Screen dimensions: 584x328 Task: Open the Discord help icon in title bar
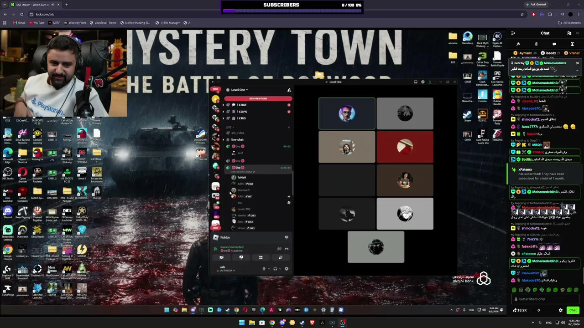(x=423, y=82)
